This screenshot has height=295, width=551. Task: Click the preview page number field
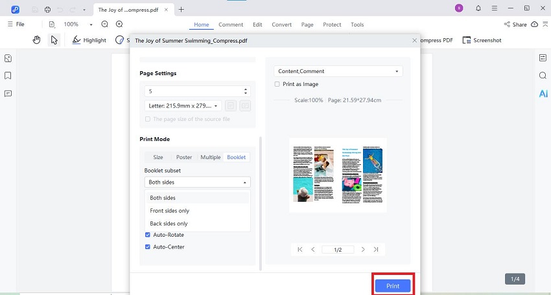[x=338, y=249]
